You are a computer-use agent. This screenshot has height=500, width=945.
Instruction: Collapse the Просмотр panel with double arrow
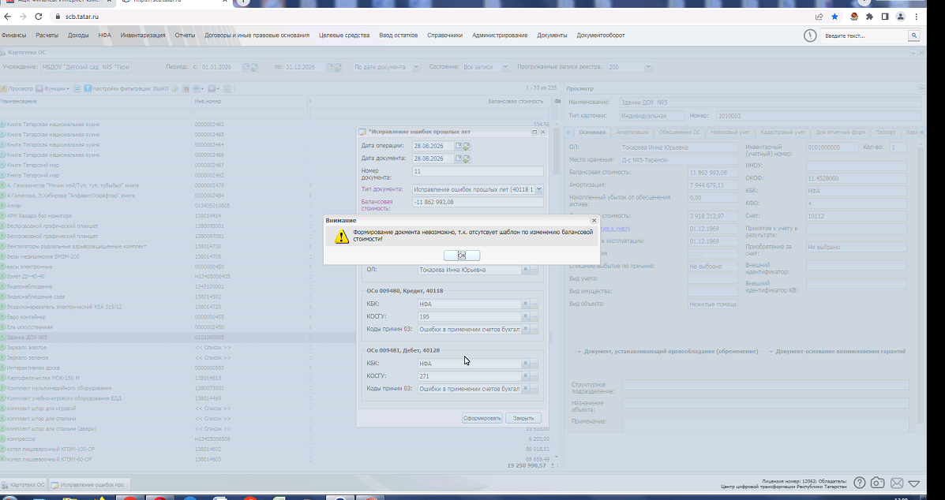(x=921, y=88)
